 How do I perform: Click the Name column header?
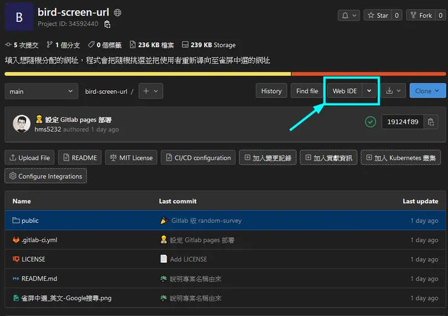pyautogui.click(x=22, y=201)
